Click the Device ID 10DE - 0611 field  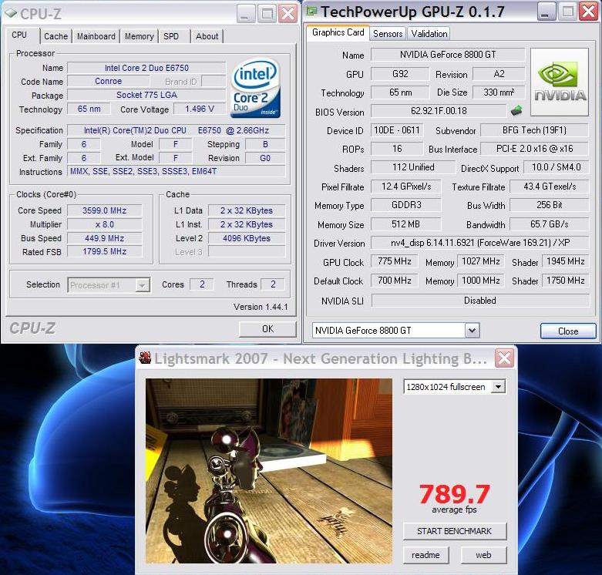397,130
